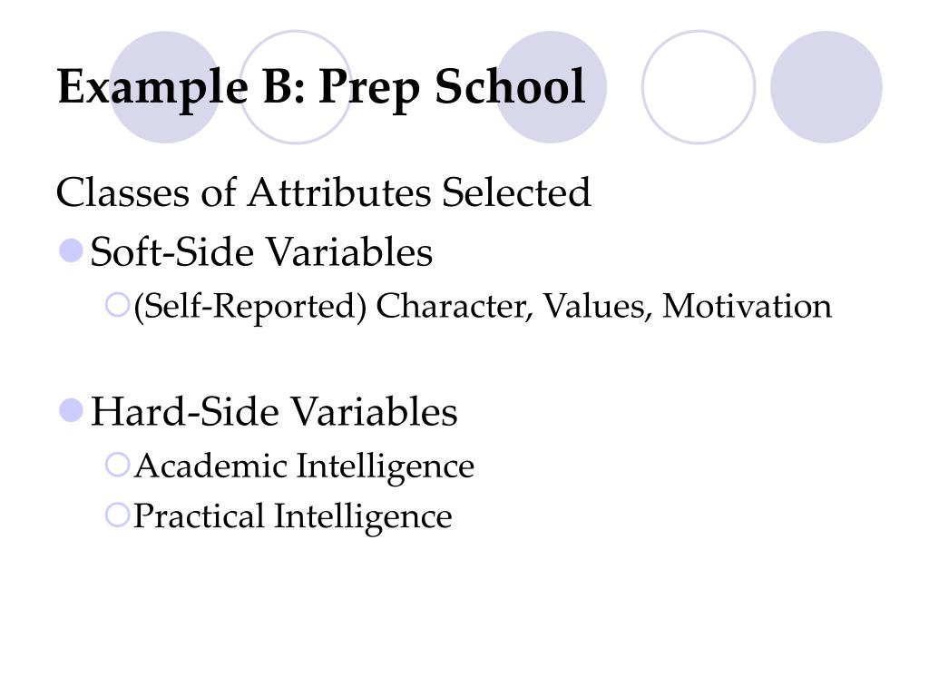Click filled circle behind word Example
929x697 pixels.
(x=165, y=87)
